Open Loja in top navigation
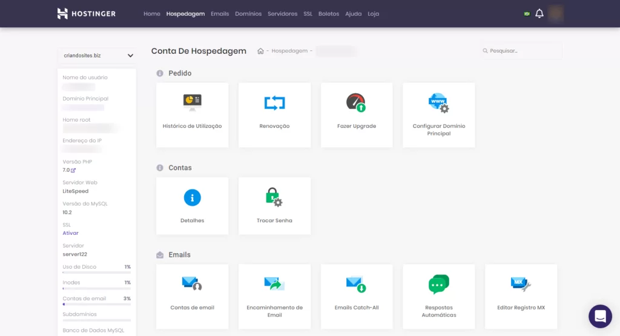 pos(373,14)
